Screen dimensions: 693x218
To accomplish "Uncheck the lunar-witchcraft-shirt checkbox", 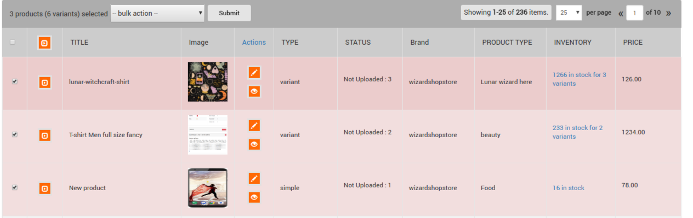I will click(15, 81).
